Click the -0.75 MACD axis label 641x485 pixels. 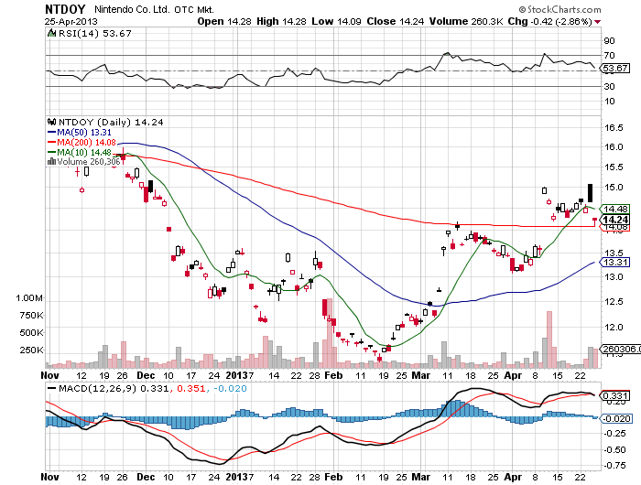614,466
